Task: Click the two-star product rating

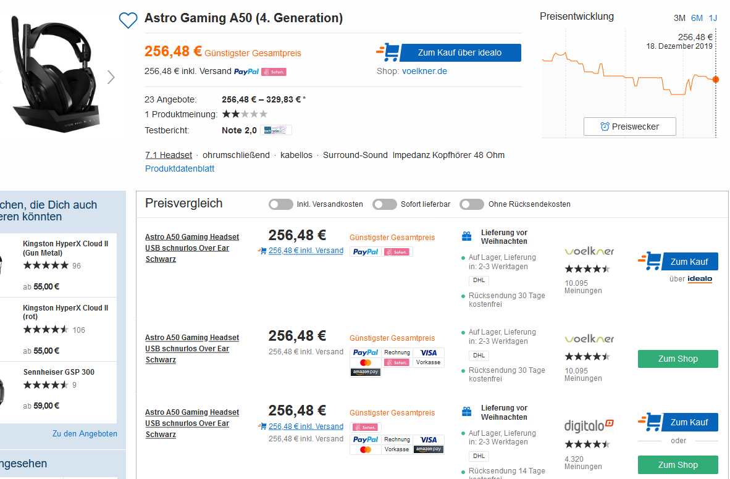Action: 245,114
